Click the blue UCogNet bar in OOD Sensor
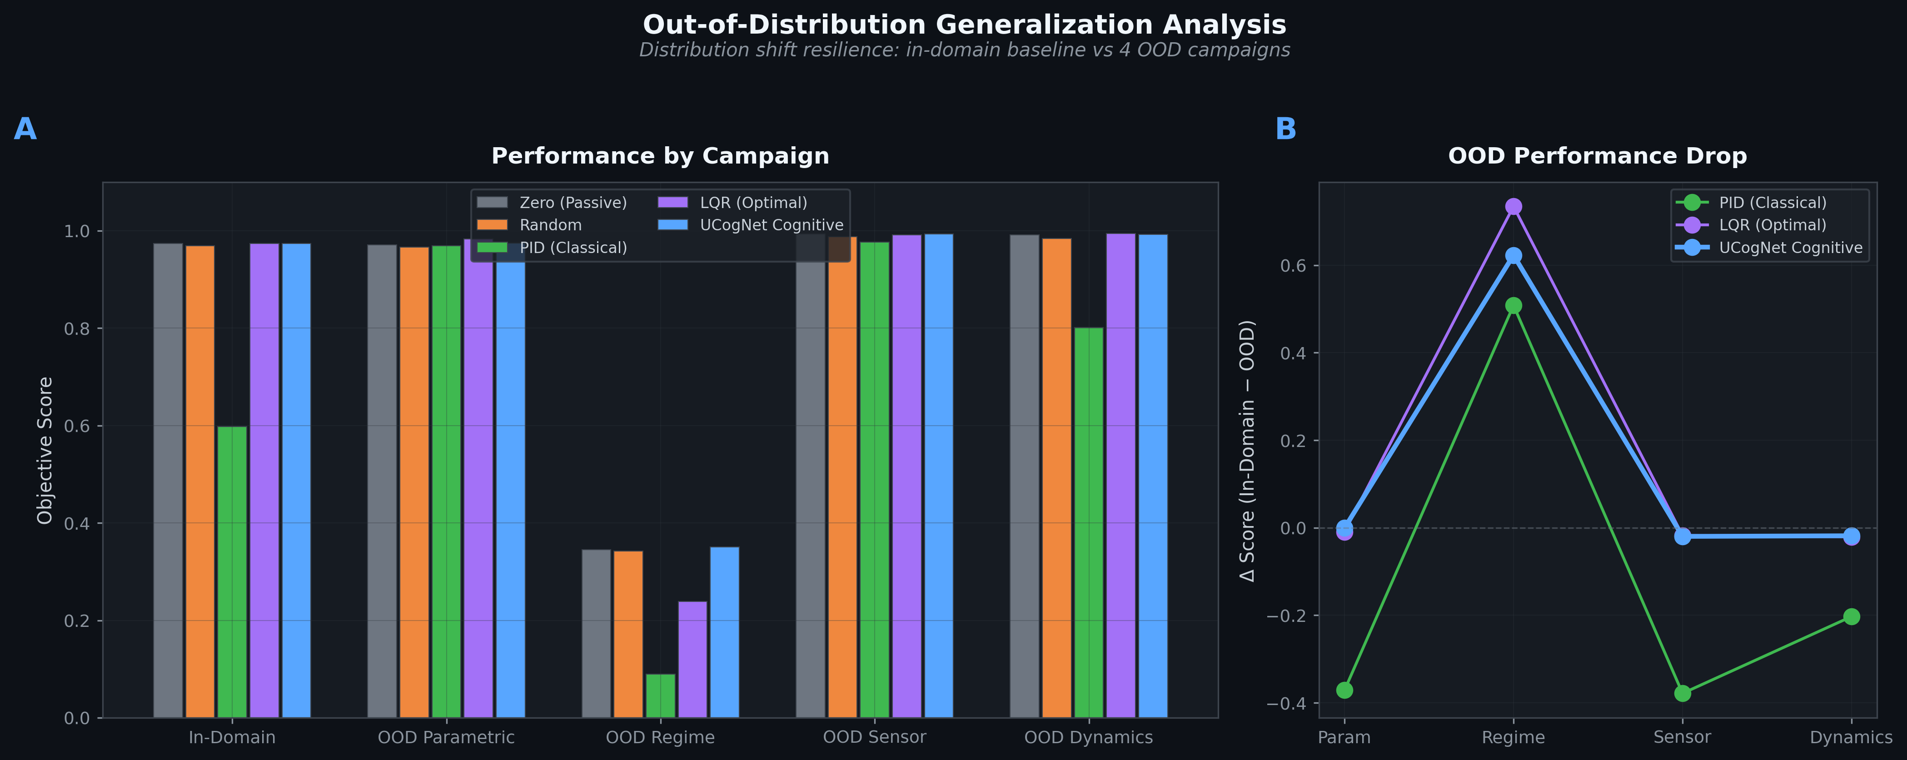The width and height of the screenshot is (1907, 760). click(939, 476)
